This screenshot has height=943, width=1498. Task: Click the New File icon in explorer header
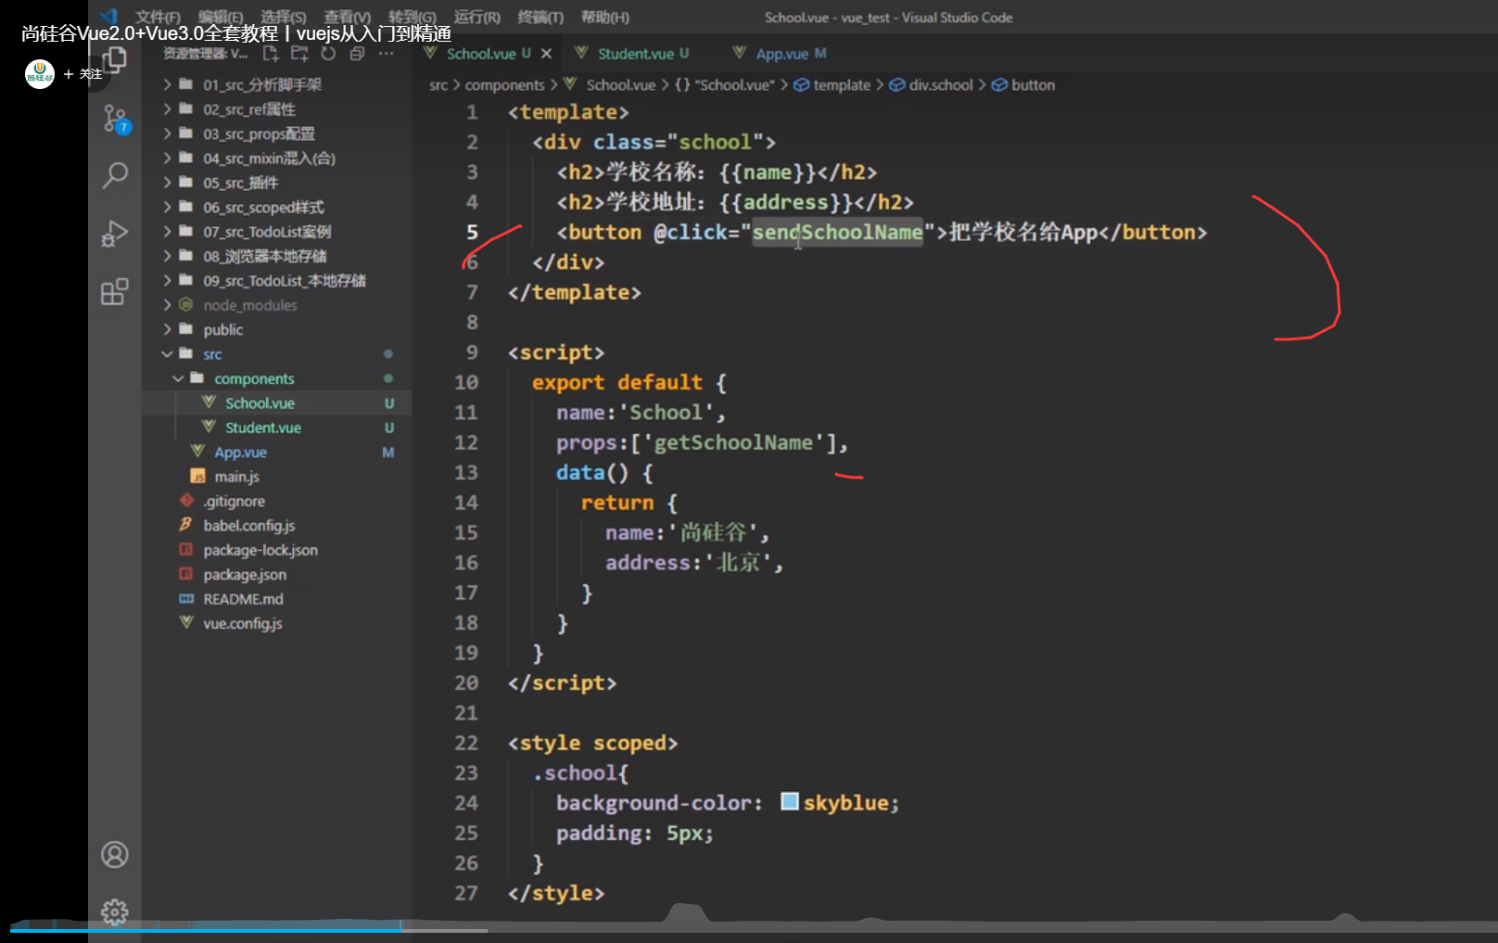[271, 54]
